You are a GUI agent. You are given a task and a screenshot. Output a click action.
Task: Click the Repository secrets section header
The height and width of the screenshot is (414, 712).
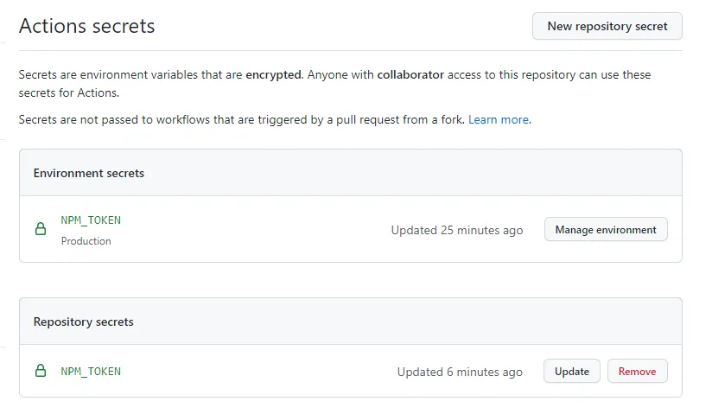coord(84,322)
